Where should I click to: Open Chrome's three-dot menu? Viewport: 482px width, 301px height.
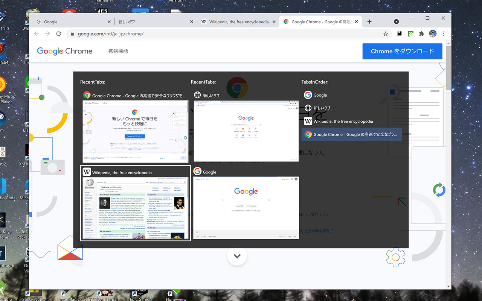(x=444, y=34)
